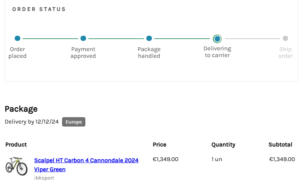The image size is (308, 190).
Task: Click the Product column header
Action: (x=16, y=145)
